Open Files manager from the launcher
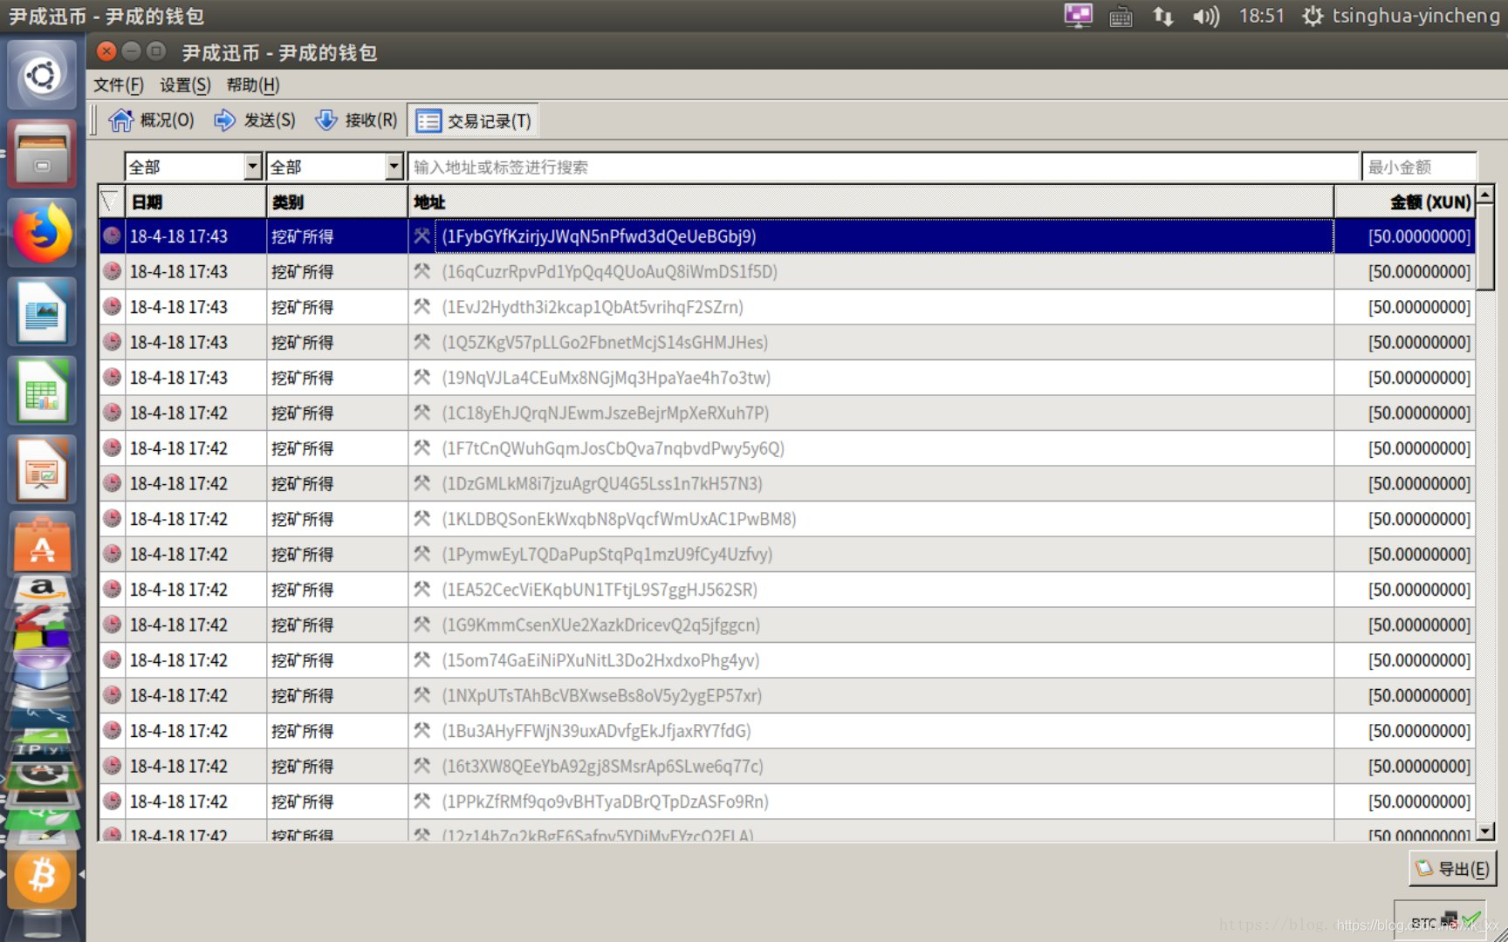The image size is (1508, 942). tap(42, 154)
